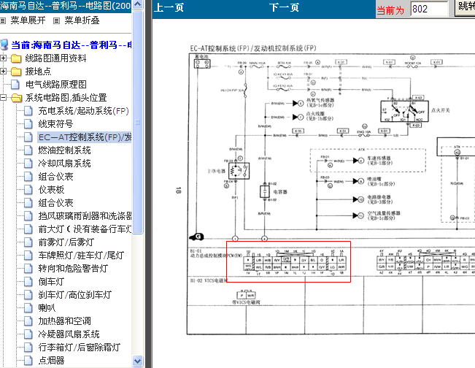
Task: Go to previous page with 上一页
Action: point(169,7)
